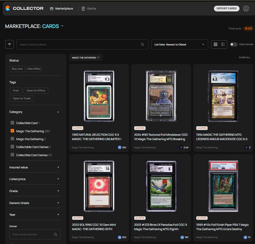Open the 1999 #104 Foil Elvish Piper title
Image resolution: width=255 pixels, height=244 pixels.
click(x=222, y=227)
